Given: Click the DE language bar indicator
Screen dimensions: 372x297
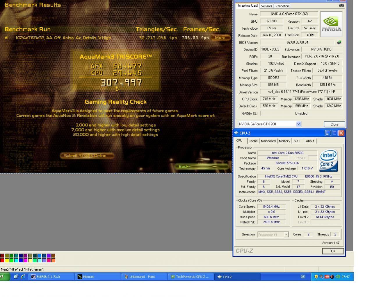Looking at the screenshot, I should pyautogui.click(x=303, y=277).
